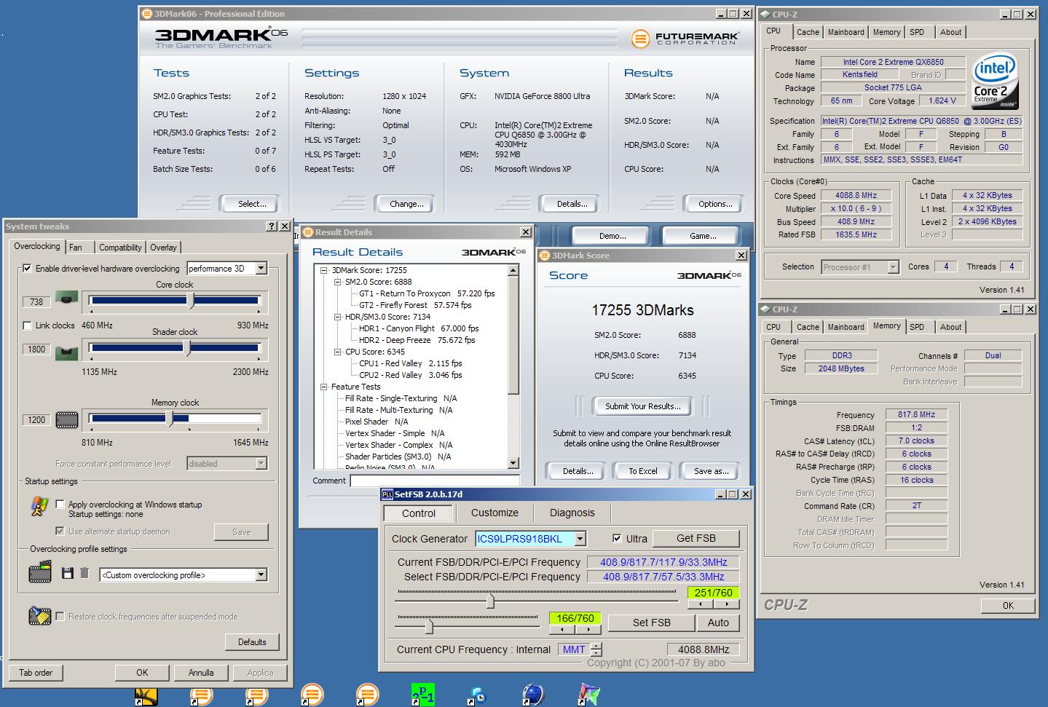The height and width of the screenshot is (707, 1048).
Task: Click the Submit Your Results button
Action: [642, 406]
